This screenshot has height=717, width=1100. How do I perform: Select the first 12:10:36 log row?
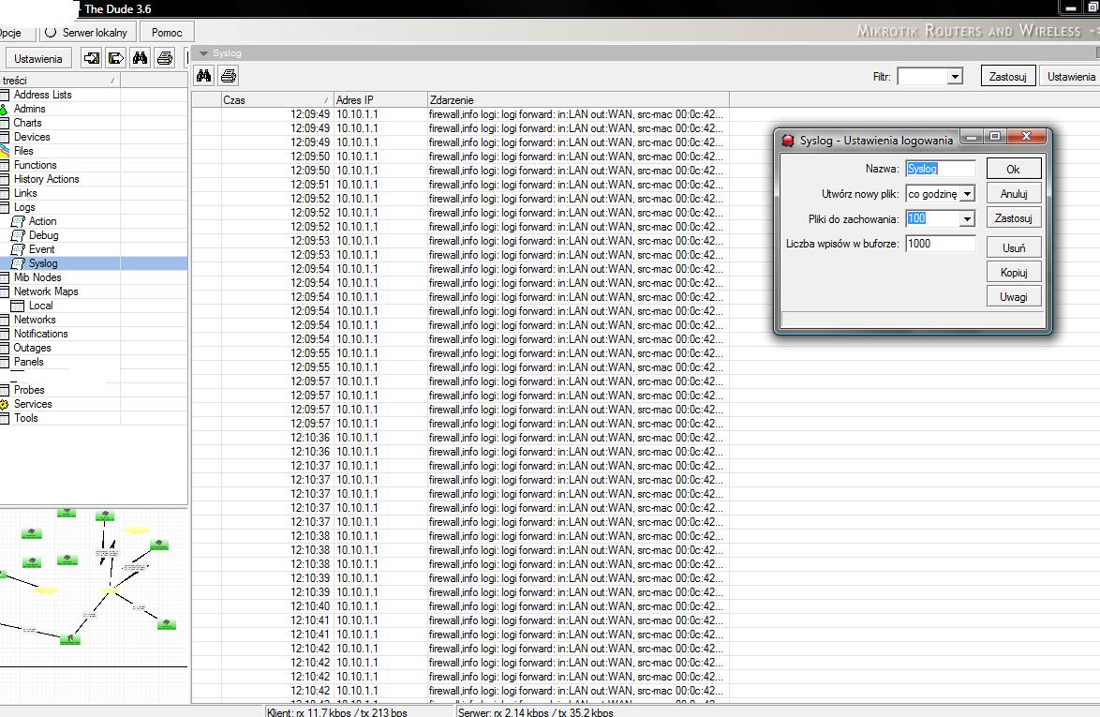[460, 438]
